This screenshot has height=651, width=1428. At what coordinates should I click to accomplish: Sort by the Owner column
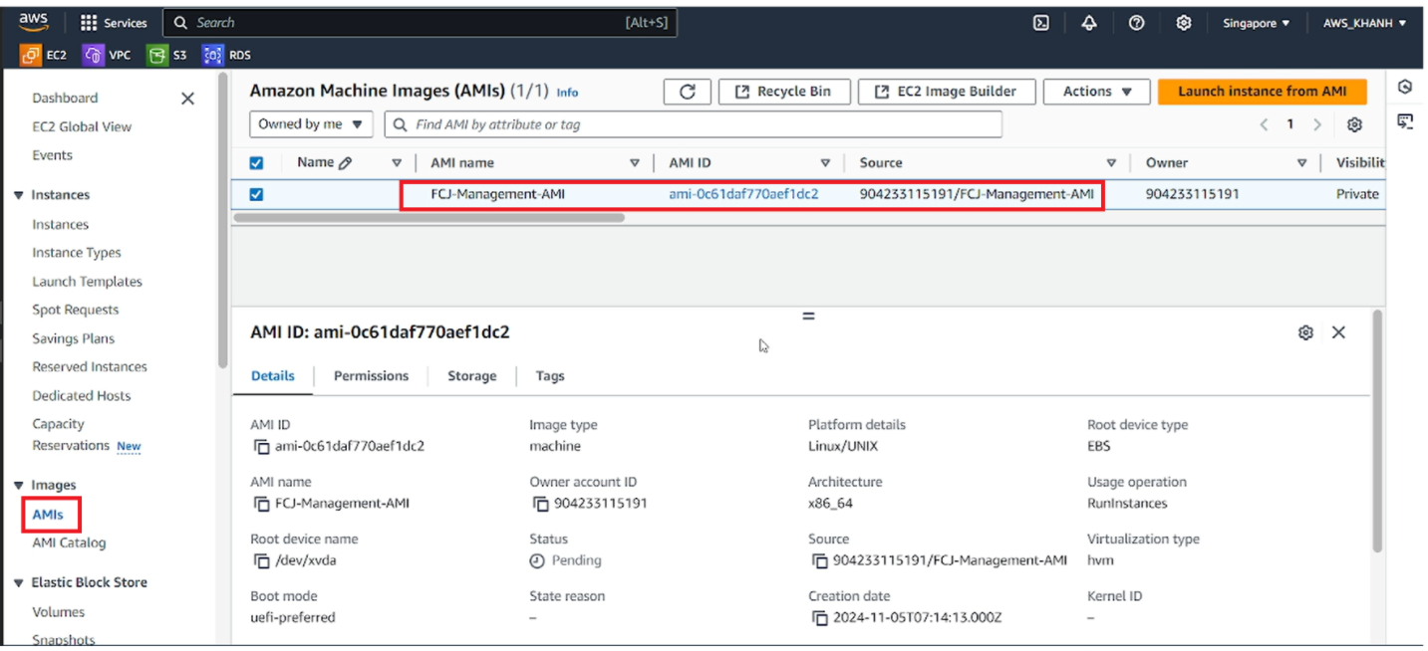pyautogui.click(x=1301, y=163)
